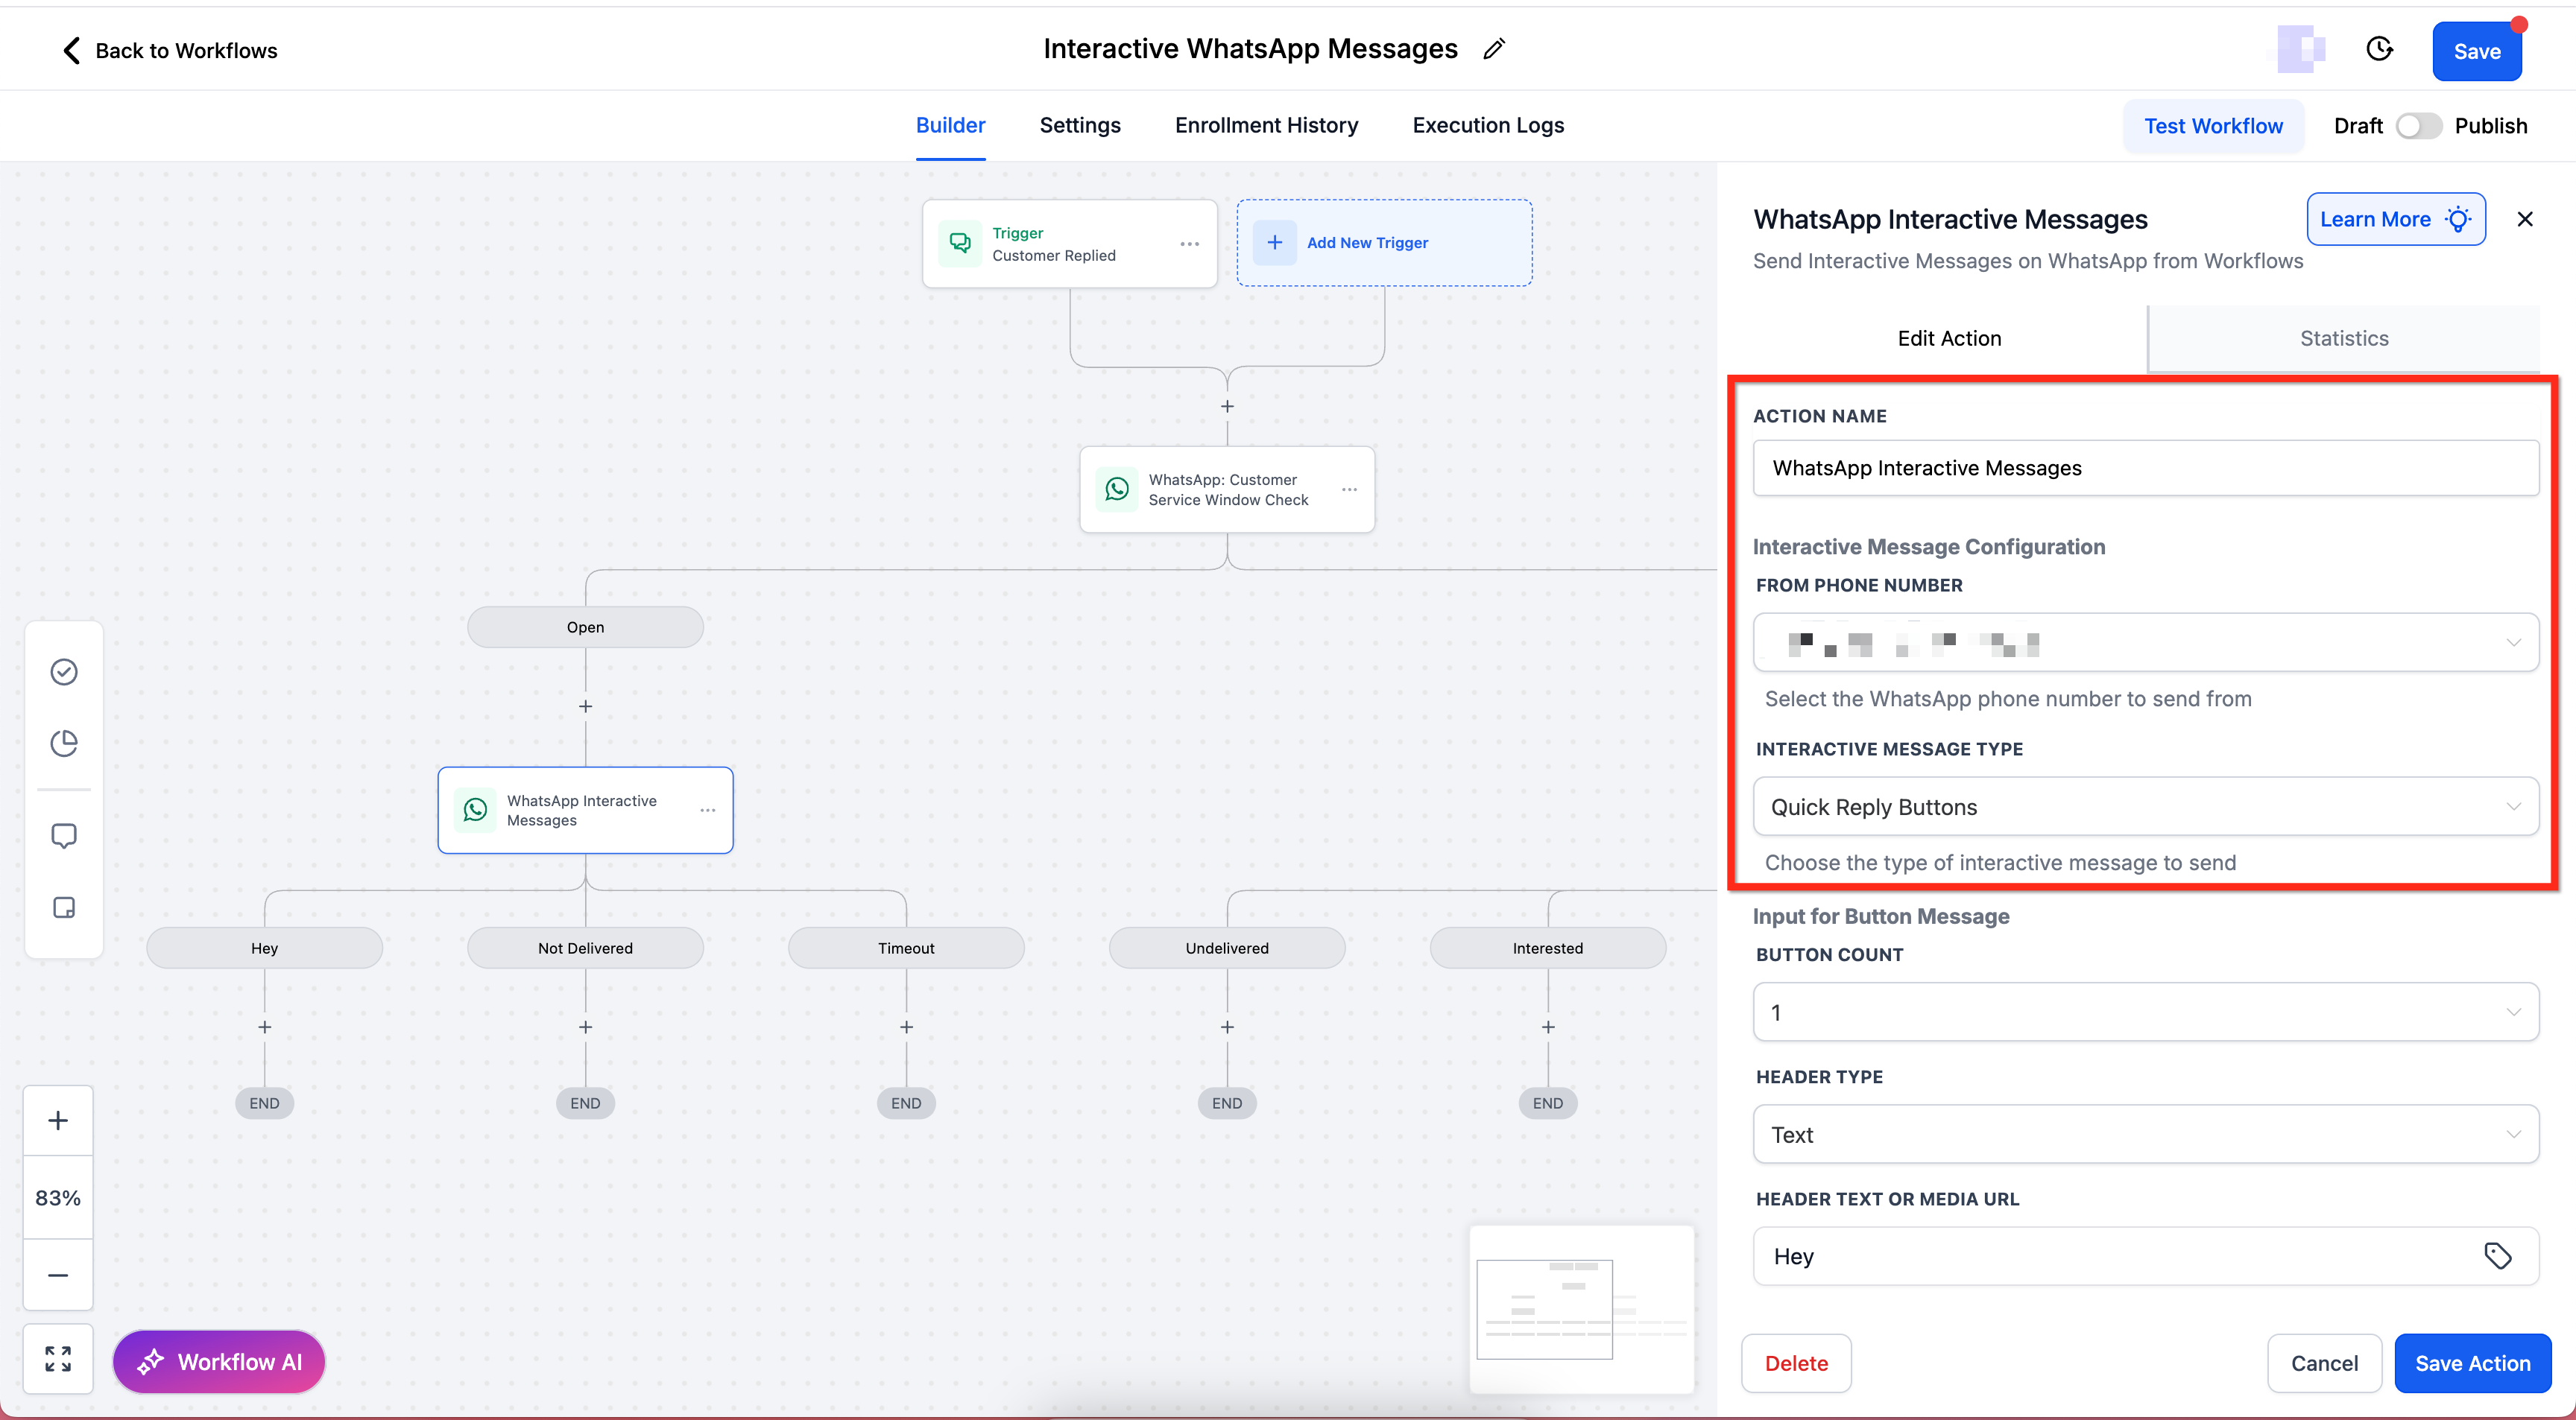Insert custom value via tag icon in header field

2497,1255
